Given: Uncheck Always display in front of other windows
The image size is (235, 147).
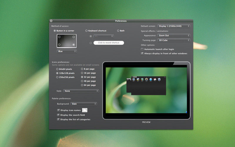Looking at the screenshot, I should tap(142, 54).
